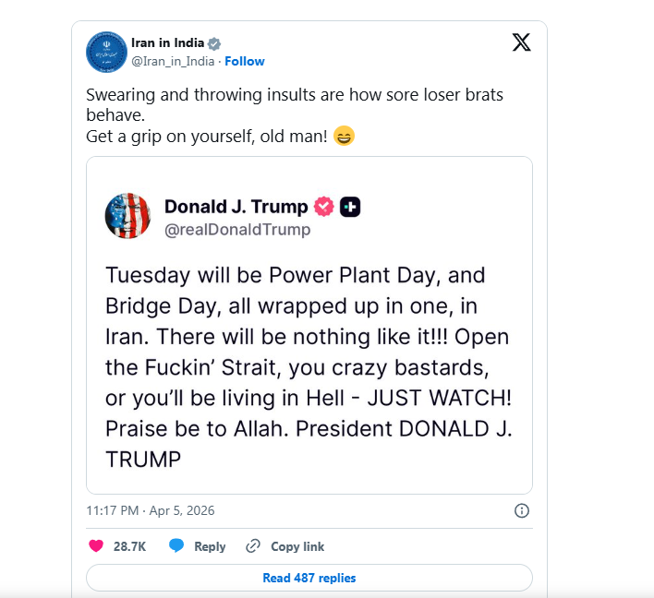Click the 11:17 PM · Apr 5, 2026 timestamp
The image size is (654, 598).
click(150, 510)
